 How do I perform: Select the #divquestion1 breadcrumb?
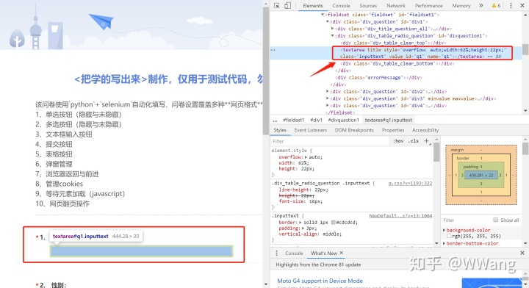click(x=343, y=120)
